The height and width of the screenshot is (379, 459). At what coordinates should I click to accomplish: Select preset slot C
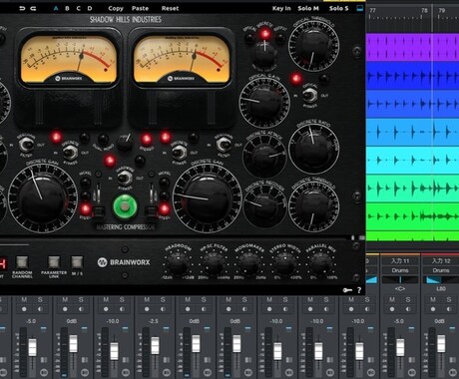pos(79,8)
